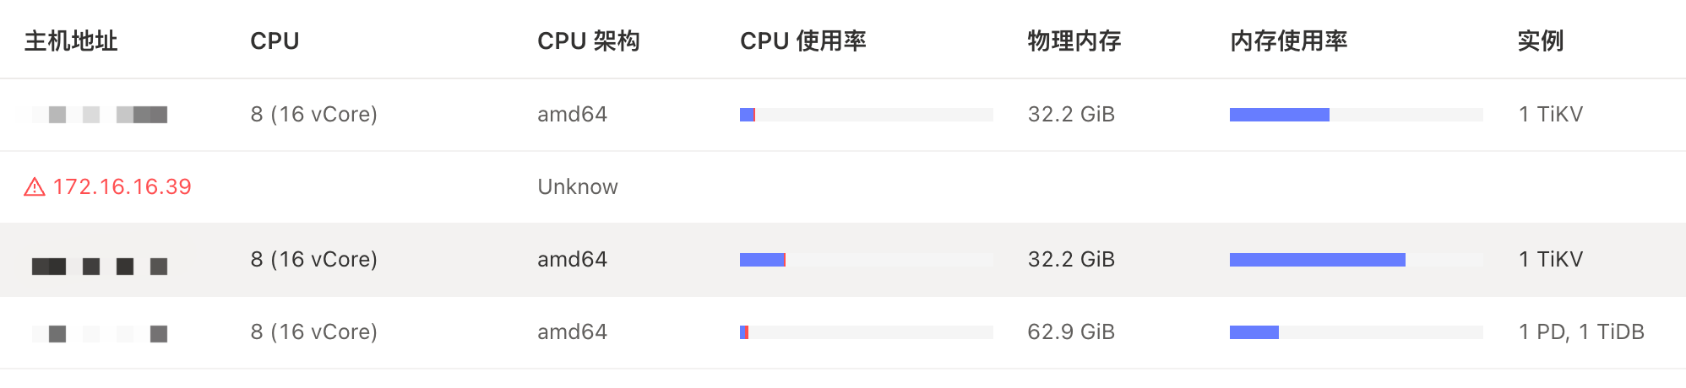Viewport: 1686px width, 388px height.
Task: Click the CPU usage bar in the first row
Action: 866,115
